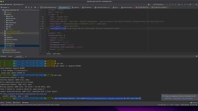Image resolution: width=198 pixels, height=111 pixels.
Task: Click the terminal command input line
Action: (97, 98)
